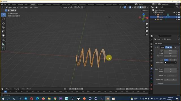Open the Physics properties tab

tap(152, 75)
